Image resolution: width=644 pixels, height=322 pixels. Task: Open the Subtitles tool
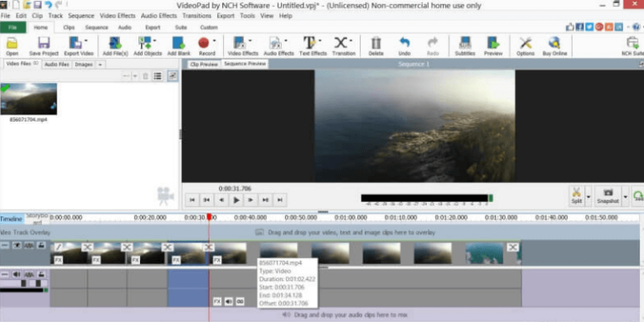point(465,45)
